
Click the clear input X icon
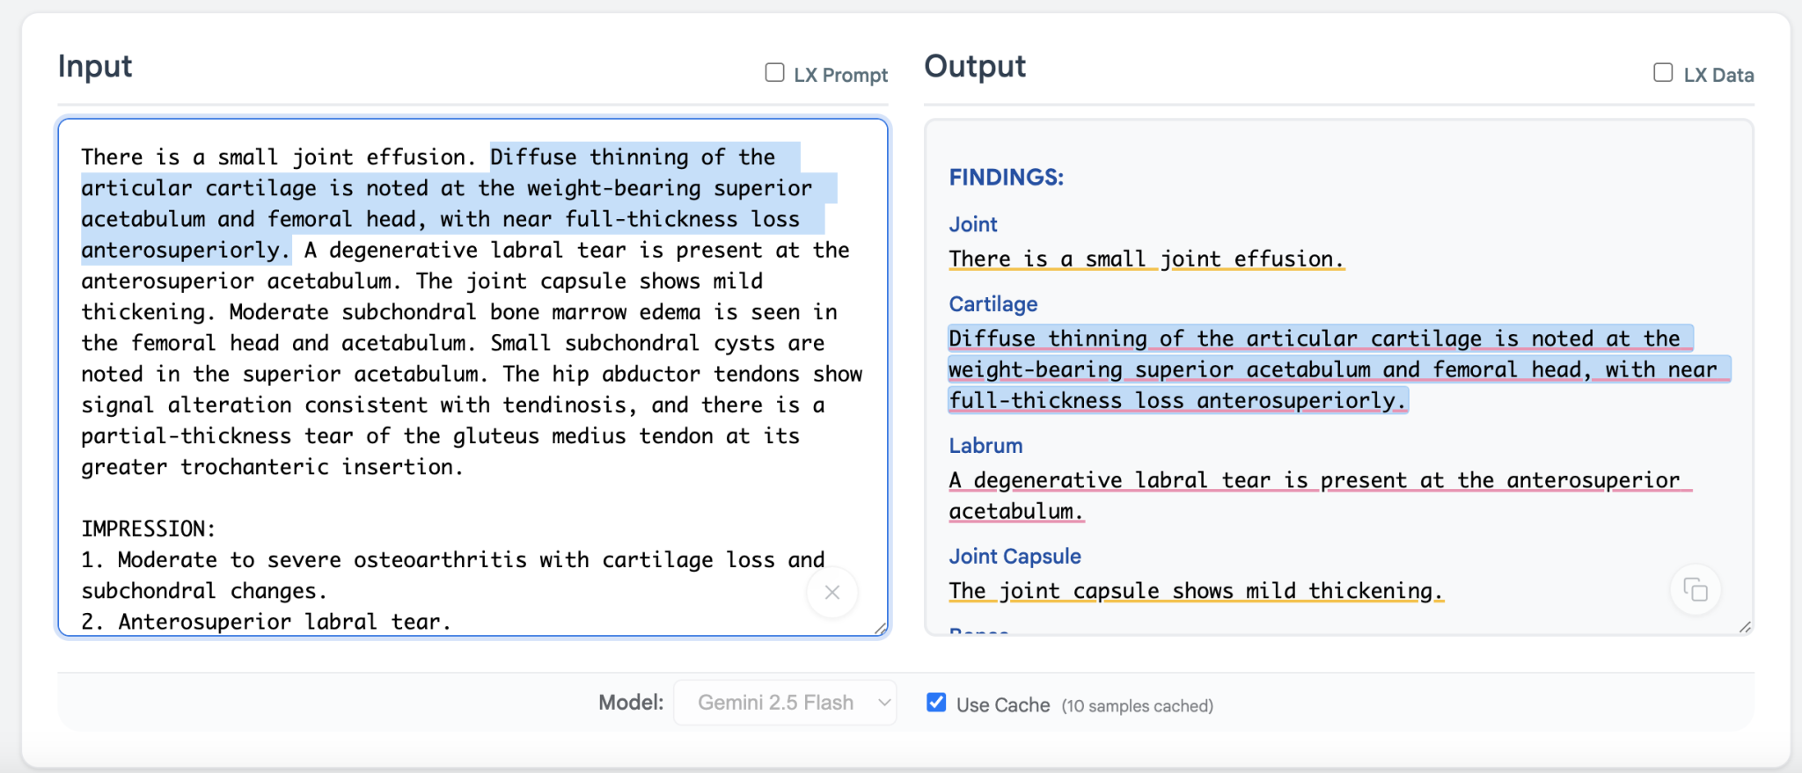click(831, 593)
